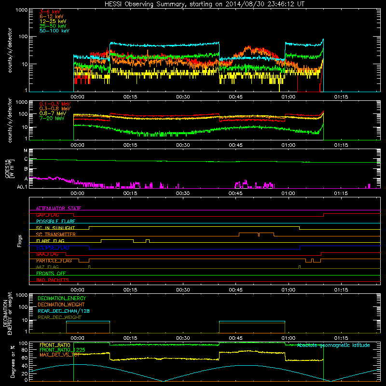Click 00:15 tick under the decimation plot

pyautogui.click(x=130, y=338)
